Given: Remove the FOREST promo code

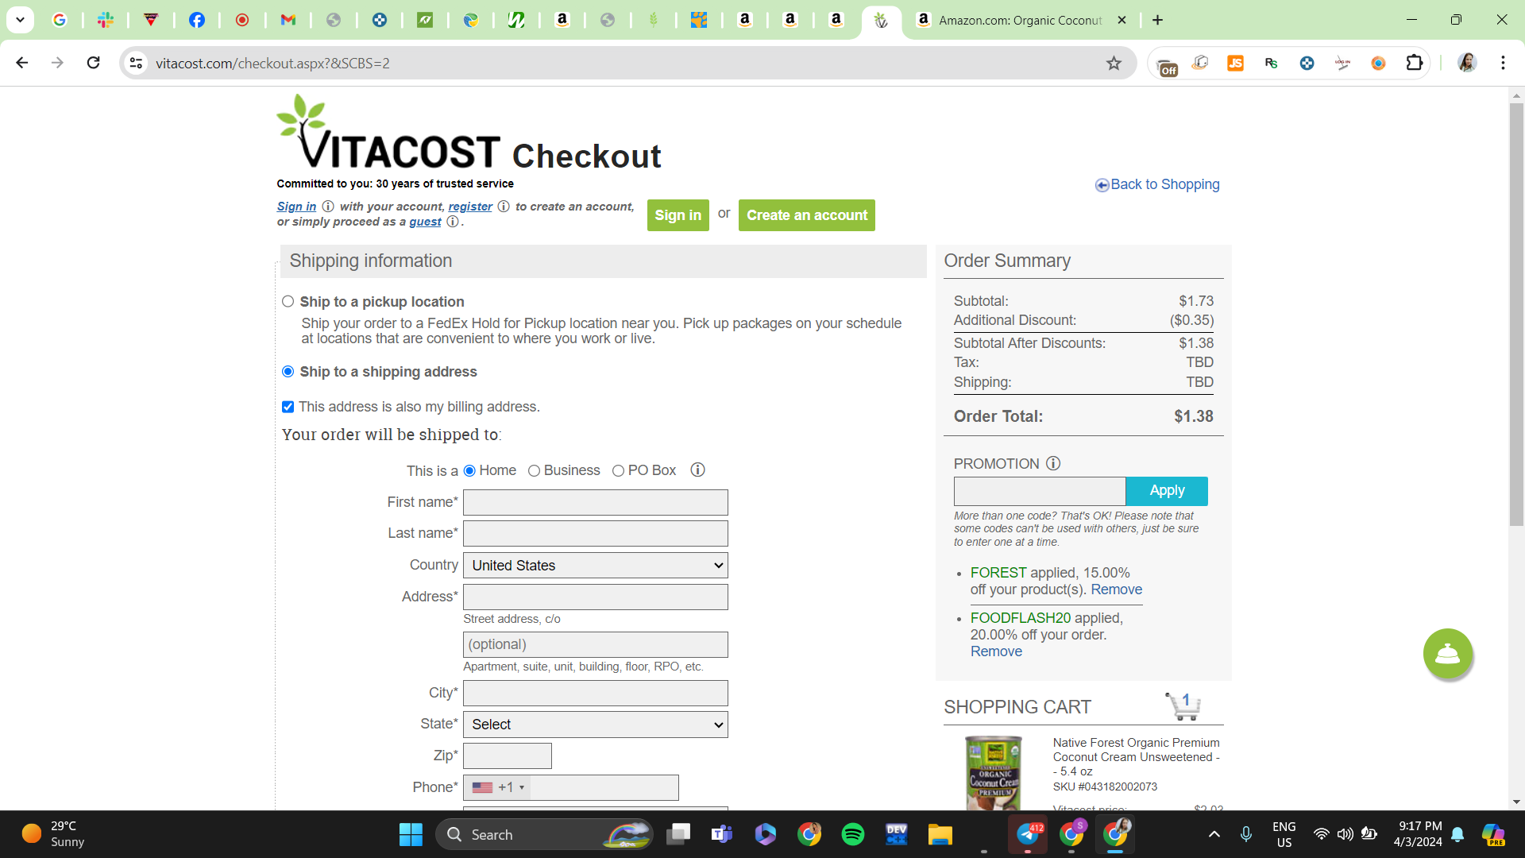Looking at the screenshot, I should [x=1116, y=589].
